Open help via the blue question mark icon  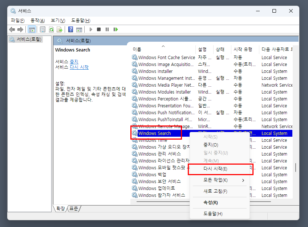pos(70,30)
